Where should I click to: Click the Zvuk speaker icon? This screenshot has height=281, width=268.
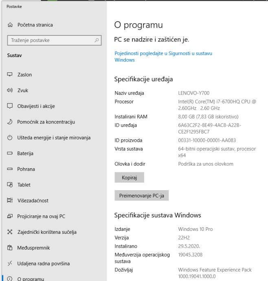coord(10,90)
